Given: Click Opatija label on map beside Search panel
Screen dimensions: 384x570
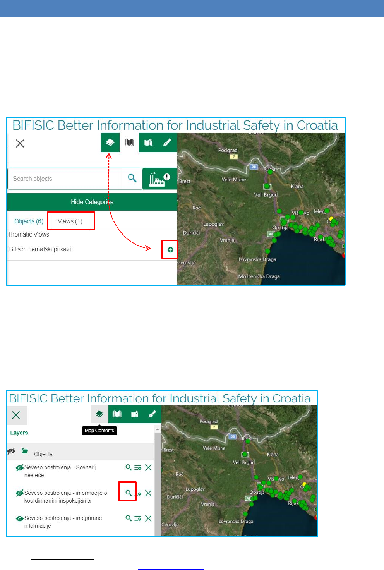Looking at the screenshot, I should tap(280, 227).
